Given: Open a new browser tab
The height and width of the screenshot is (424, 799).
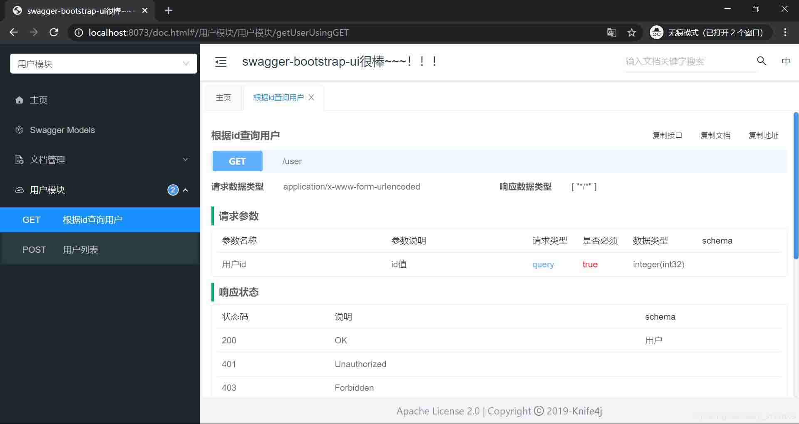Looking at the screenshot, I should pyautogui.click(x=168, y=11).
